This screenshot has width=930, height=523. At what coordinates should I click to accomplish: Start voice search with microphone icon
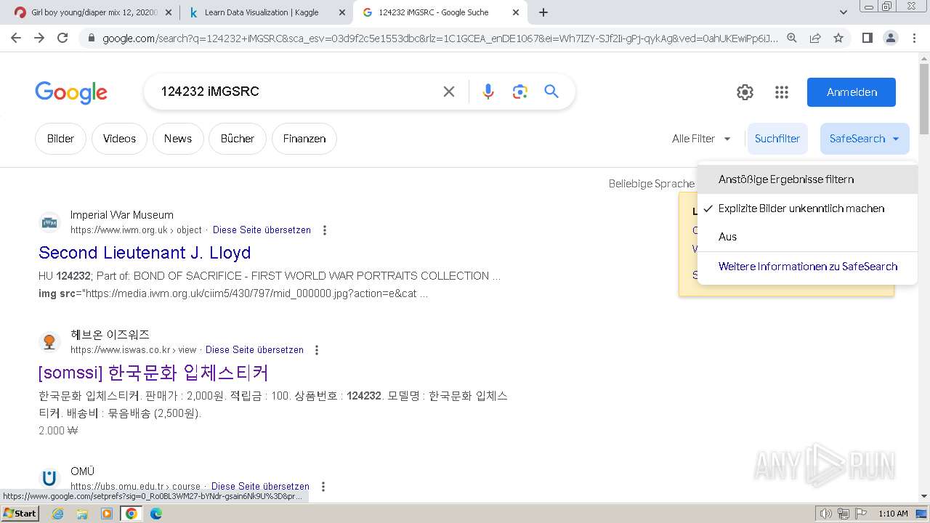pyautogui.click(x=488, y=92)
